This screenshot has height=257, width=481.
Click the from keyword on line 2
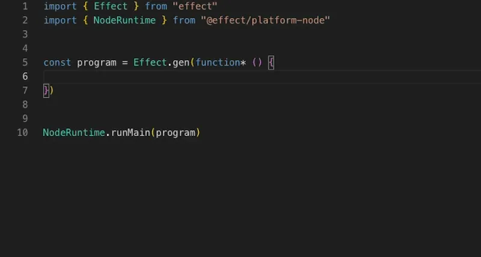[184, 20]
